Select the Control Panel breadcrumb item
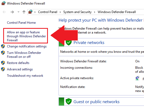Image resolution: width=144 pixels, height=109 pixels. 48,12
